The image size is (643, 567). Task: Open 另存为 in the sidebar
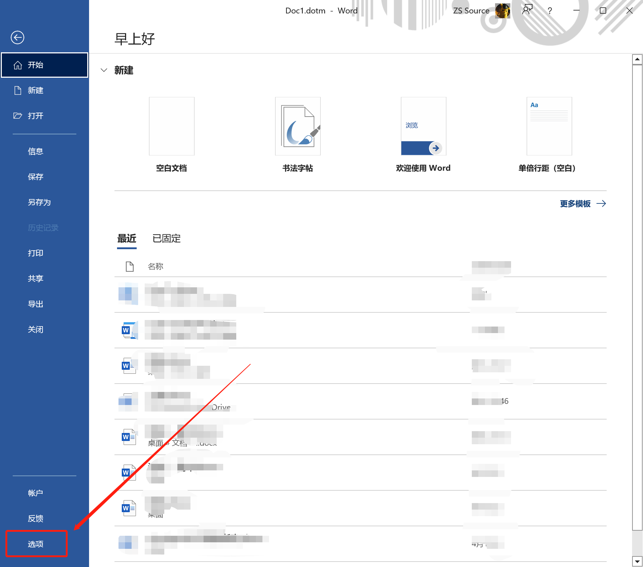point(39,202)
